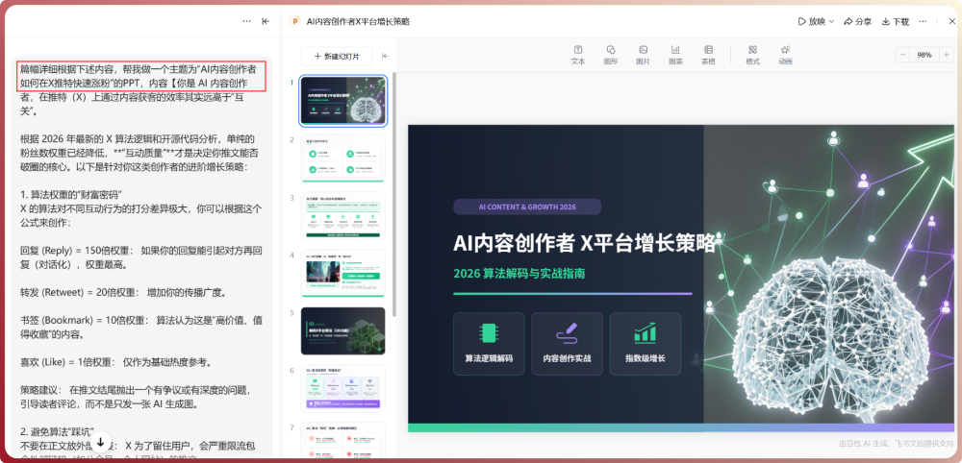This screenshot has height=463, width=962.
Task: Collapse the left chat panel
Action: click(266, 21)
